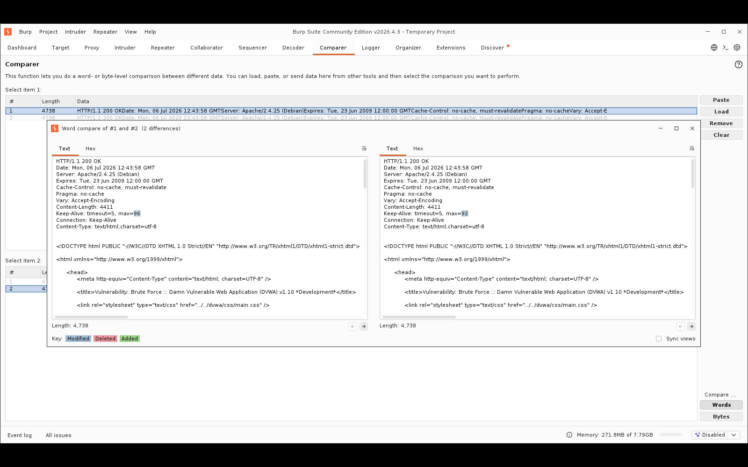Viewport: 748px width, 467px height.
Task: Click the compare dialog Burp icon
Action: (x=55, y=128)
